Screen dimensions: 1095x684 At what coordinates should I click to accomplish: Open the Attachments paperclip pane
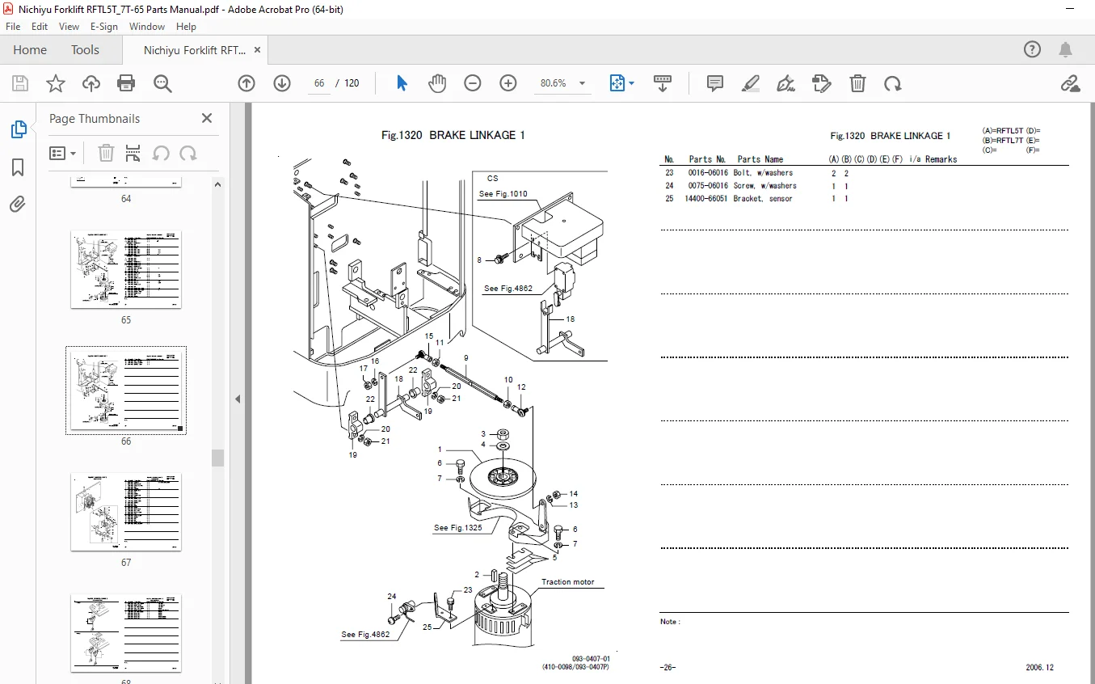(18, 205)
